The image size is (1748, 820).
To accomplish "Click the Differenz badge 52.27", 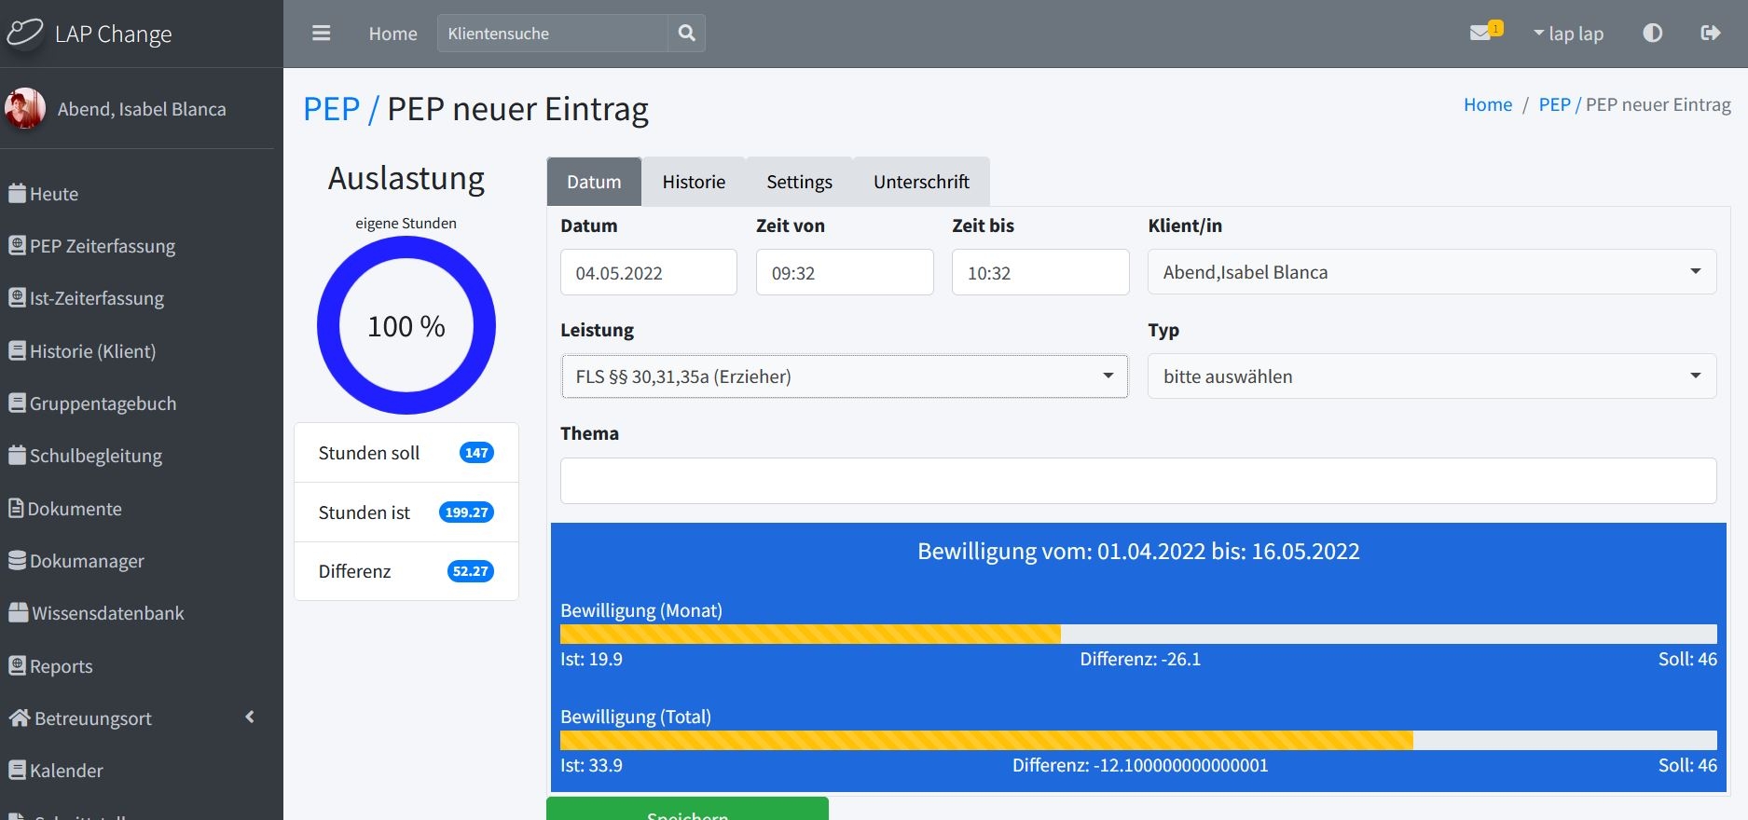I will [470, 571].
